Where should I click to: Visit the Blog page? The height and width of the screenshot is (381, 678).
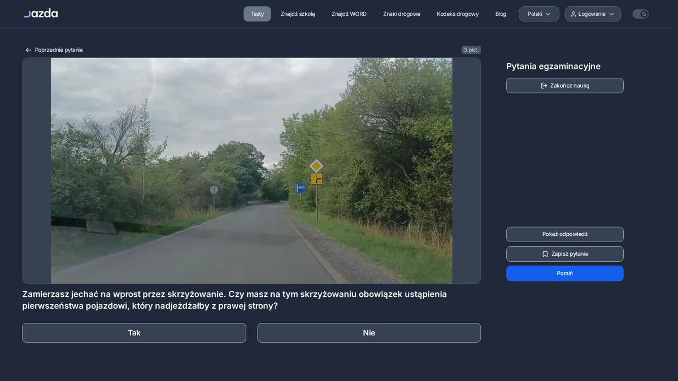(x=501, y=14)
